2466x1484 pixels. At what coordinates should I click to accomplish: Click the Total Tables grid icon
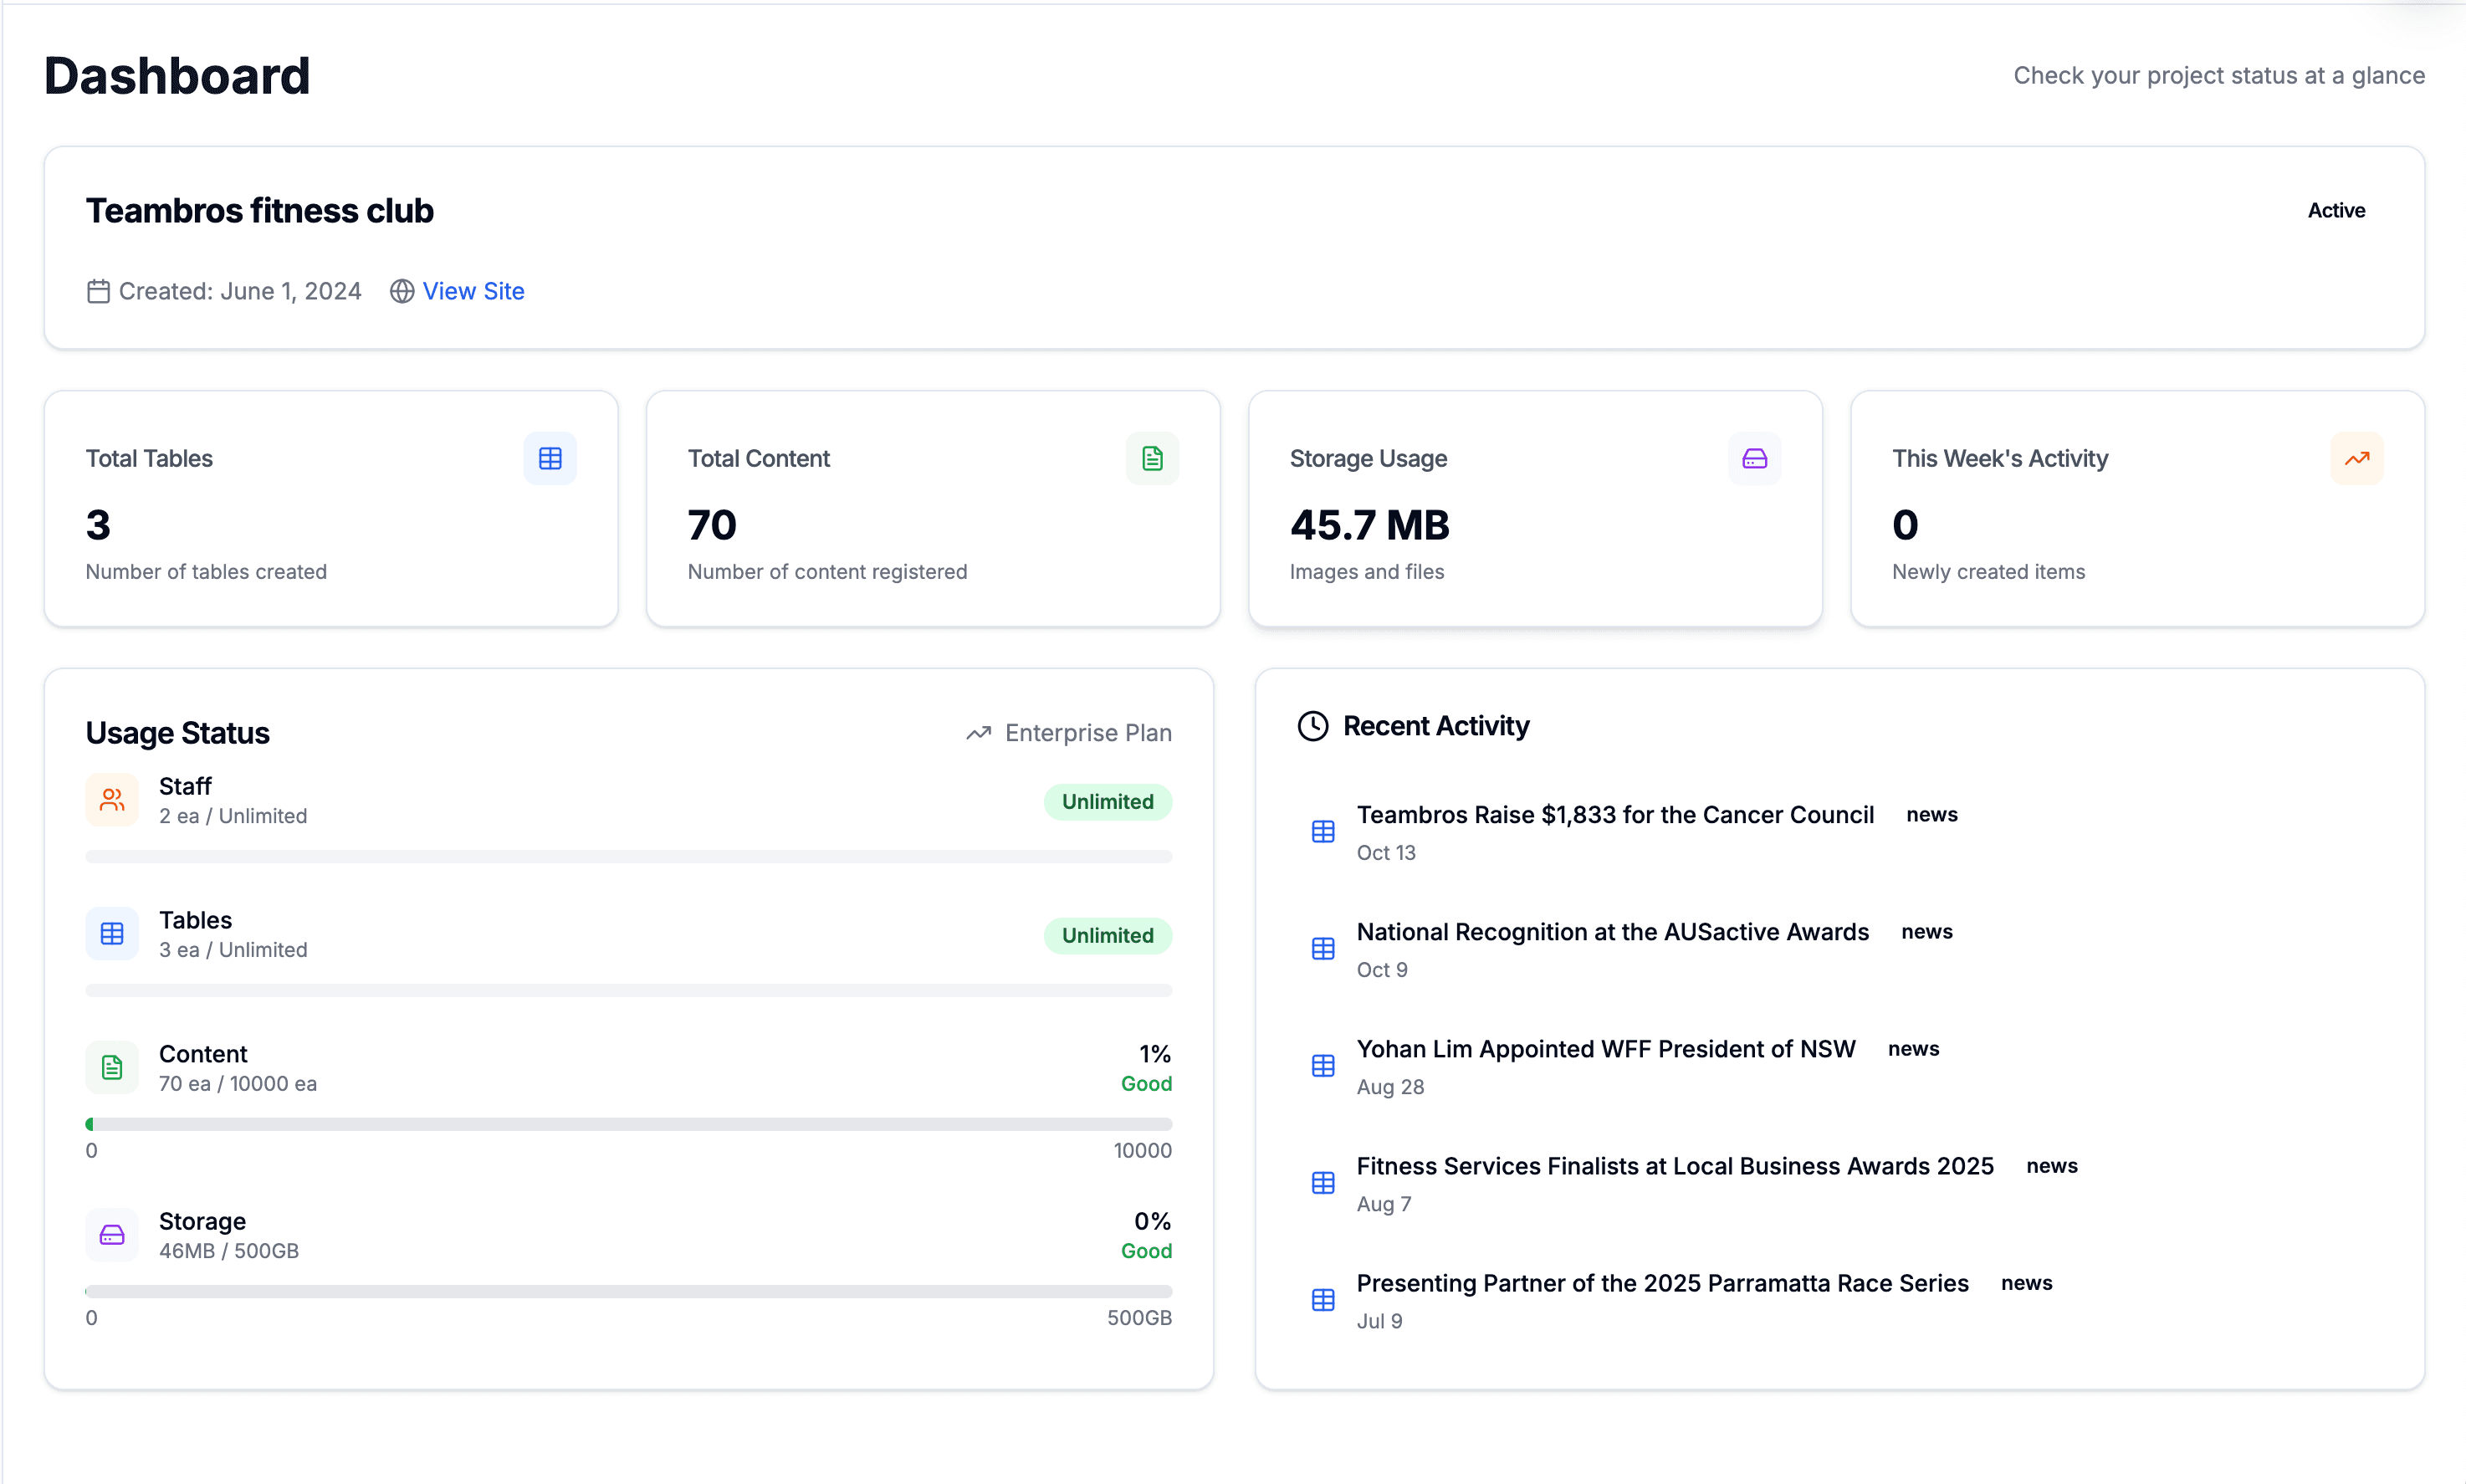[x=551, y=458]
